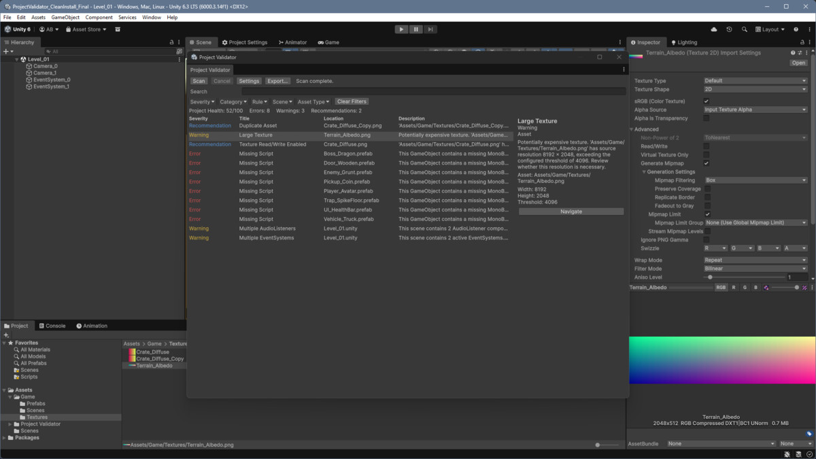Image resolution: width=816 pixels, height=459 pixels.
Task: Click the Hierarchy panel lock icon
Action: [x=171, y=42]
